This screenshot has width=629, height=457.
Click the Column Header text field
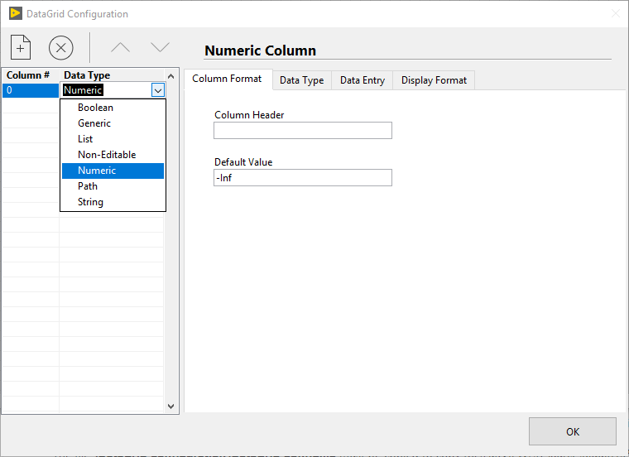302,131
